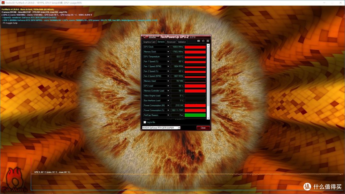Switch to the Graphics Card tab
The width and height of the screenshot is (345, 194).
pos(149,42)
